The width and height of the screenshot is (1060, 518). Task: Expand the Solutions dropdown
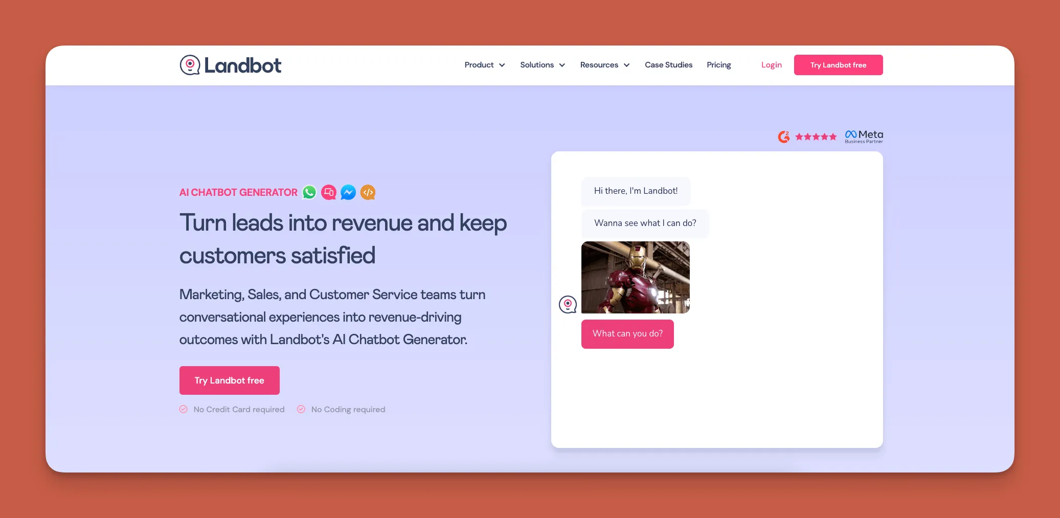point(542,65)
